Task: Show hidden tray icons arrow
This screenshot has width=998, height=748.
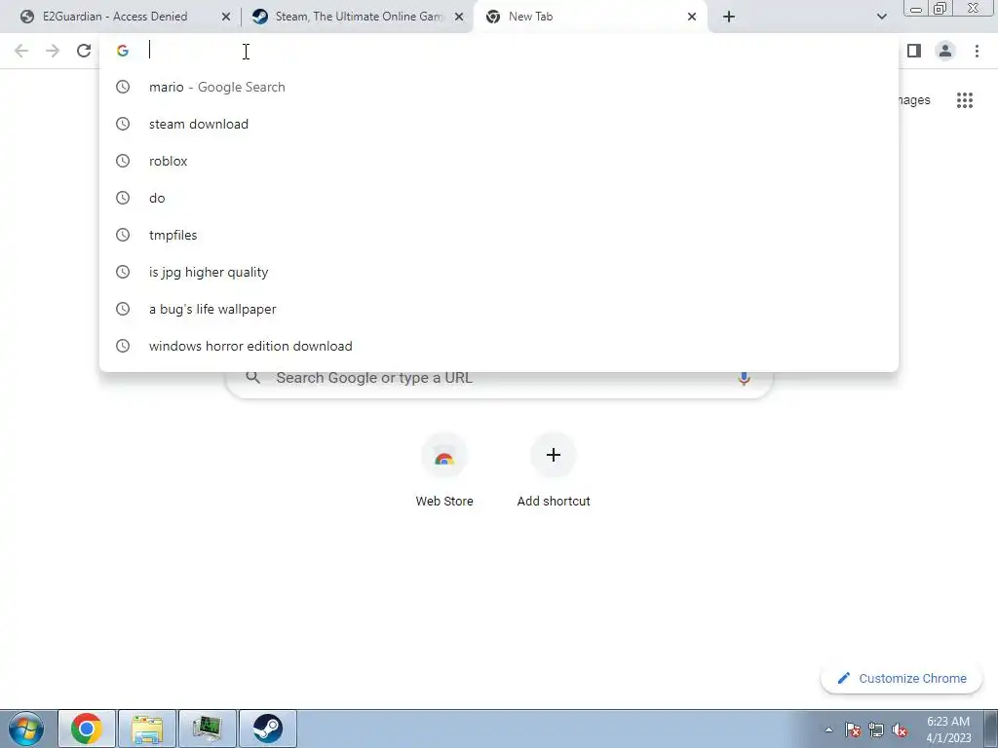Action: [x=828, y=729]
